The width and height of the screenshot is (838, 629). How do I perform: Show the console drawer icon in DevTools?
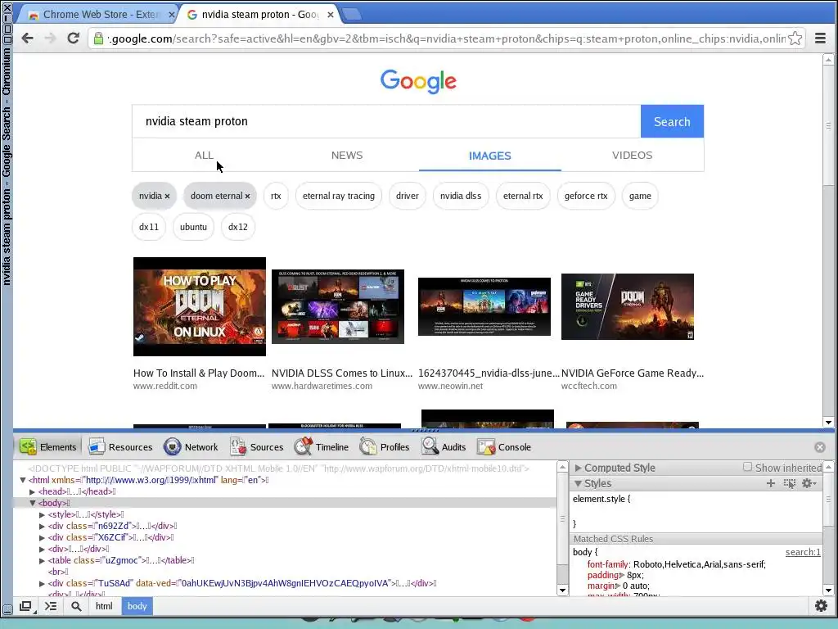tap(51, 606)
